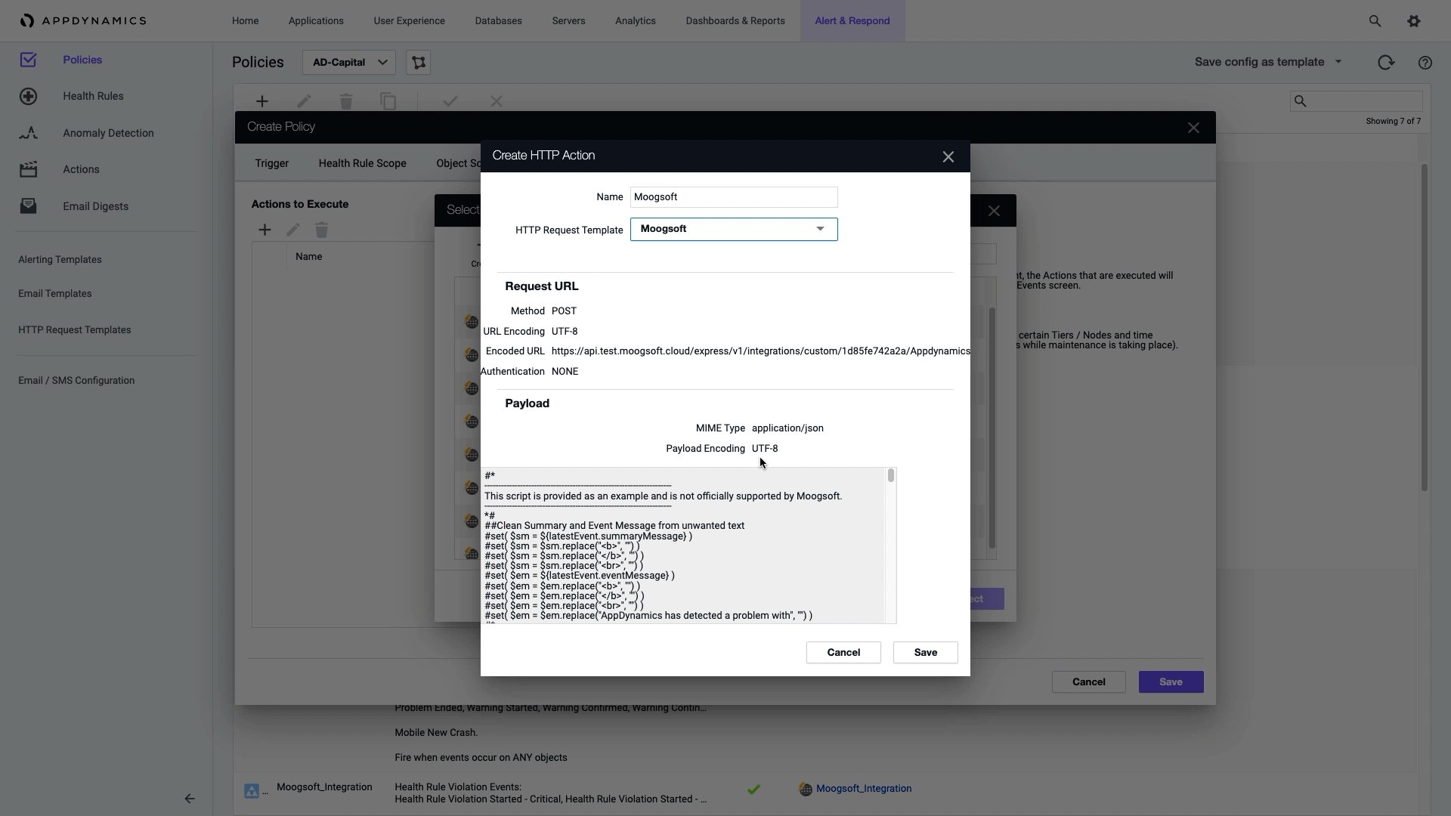Click the Policies page vertical scrollbar
This screenshot has width=1451, height=816.
pos(1425,328)
